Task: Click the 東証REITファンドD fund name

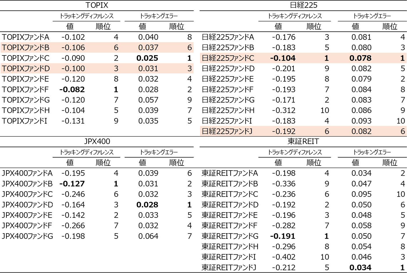Action: 230,205
